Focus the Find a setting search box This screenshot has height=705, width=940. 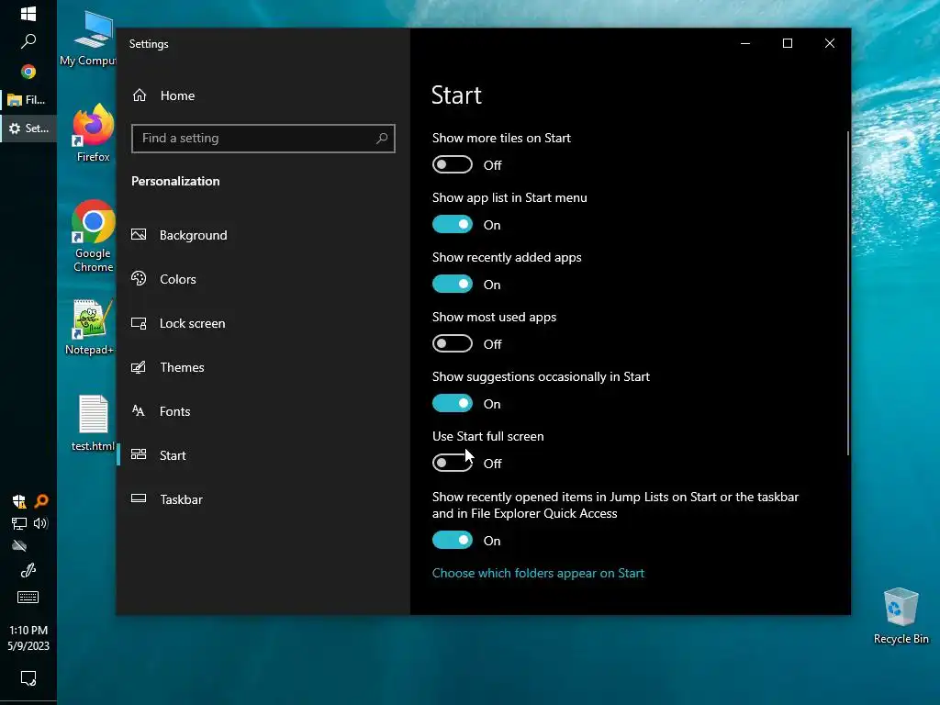(263, 139)
